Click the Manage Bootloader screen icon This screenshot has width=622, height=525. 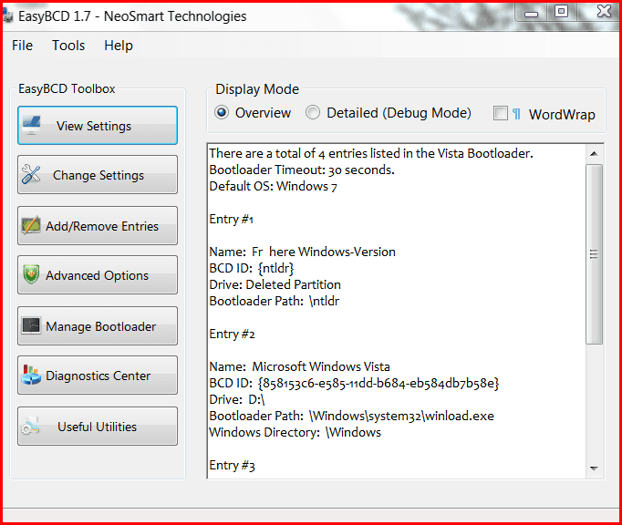[31, 325]
